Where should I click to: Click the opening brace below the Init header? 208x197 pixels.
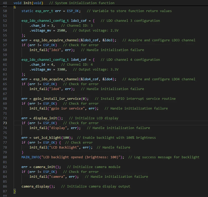pos(15,7)
